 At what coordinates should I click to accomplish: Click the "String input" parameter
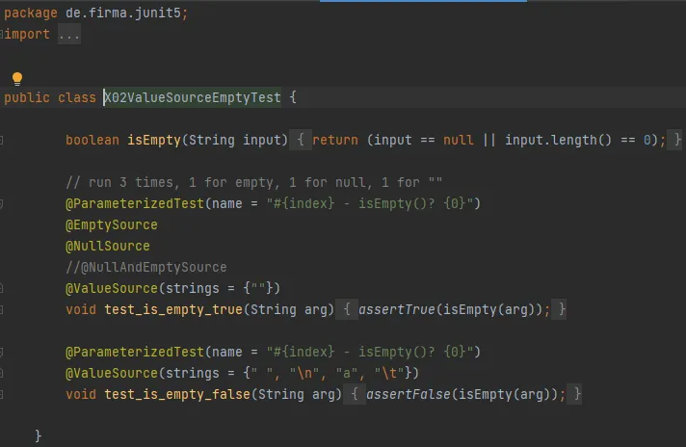[x=235, y=140]
